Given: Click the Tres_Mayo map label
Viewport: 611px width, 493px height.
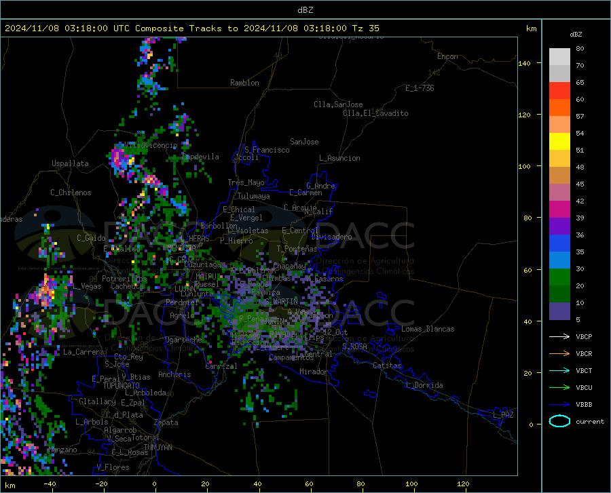Looking at the screenshot, I should tap(246, 182).
